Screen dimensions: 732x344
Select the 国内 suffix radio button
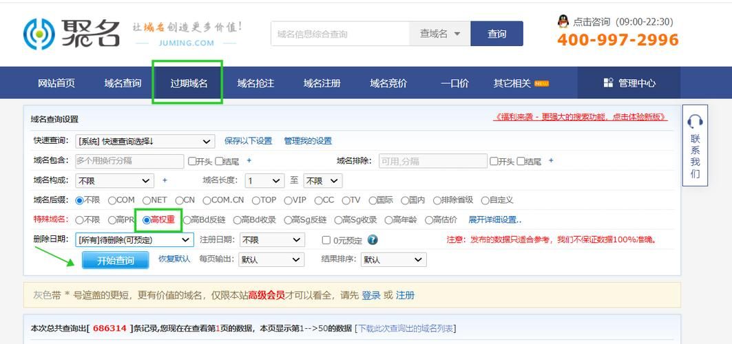point(405,200)
